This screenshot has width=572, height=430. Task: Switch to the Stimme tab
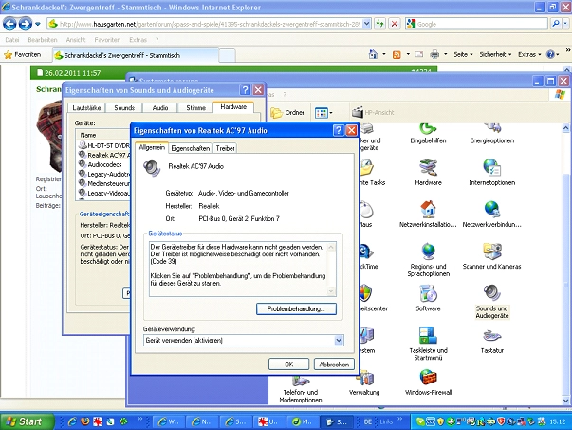(x=196, y=107)
